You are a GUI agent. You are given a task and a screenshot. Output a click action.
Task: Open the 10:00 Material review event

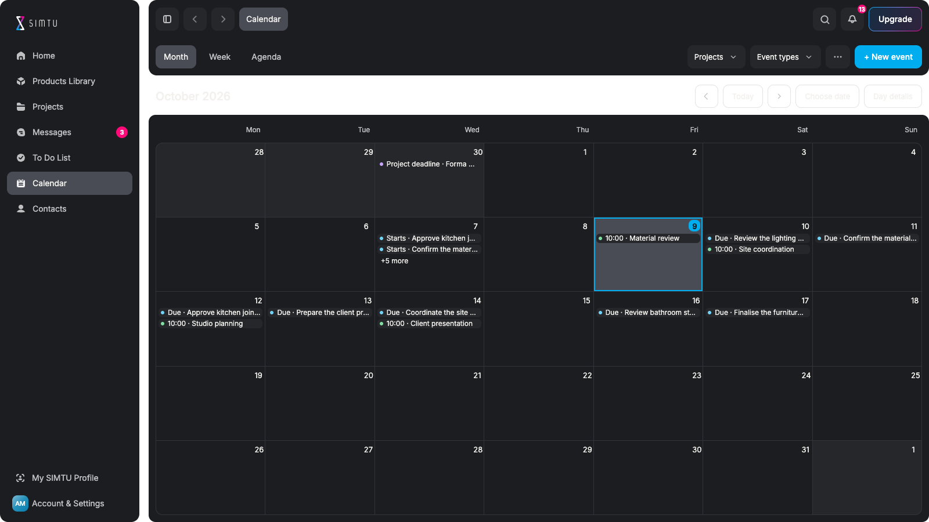(648, 238)
